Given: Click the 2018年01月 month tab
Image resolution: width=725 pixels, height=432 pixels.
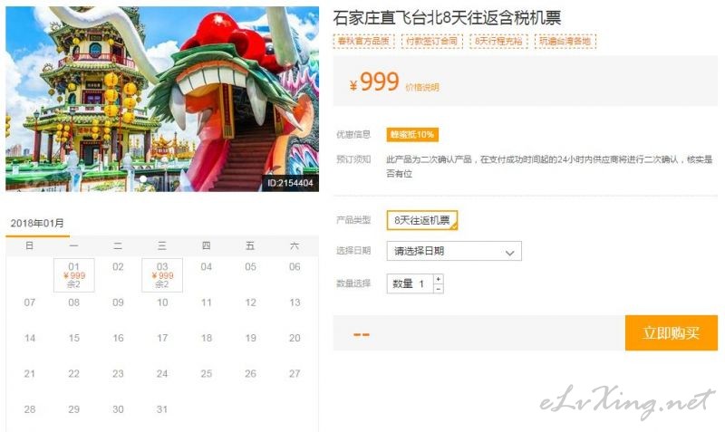Looking at the screenshot, I should point(37,224).
